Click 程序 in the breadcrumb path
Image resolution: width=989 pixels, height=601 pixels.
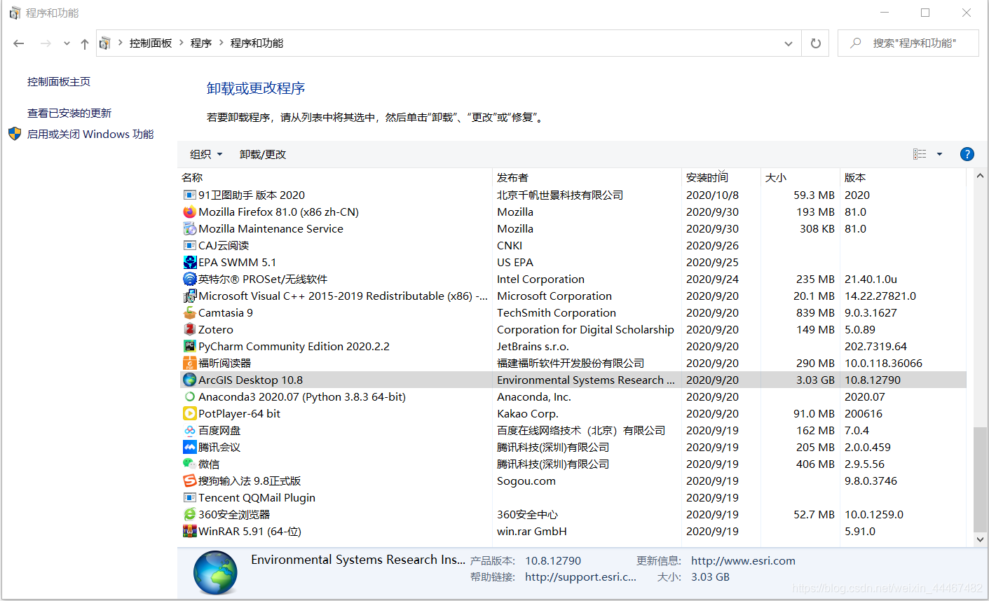coord(201,43)
